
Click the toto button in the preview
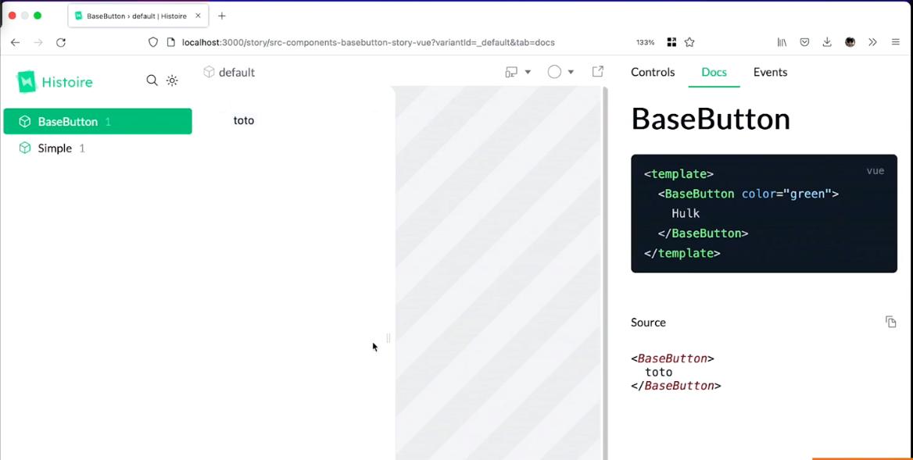click(x=244, y=120)
